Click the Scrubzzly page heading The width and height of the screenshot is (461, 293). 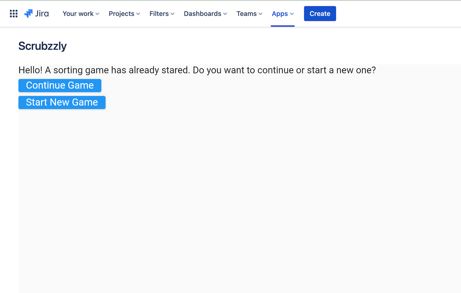[42, 46]
